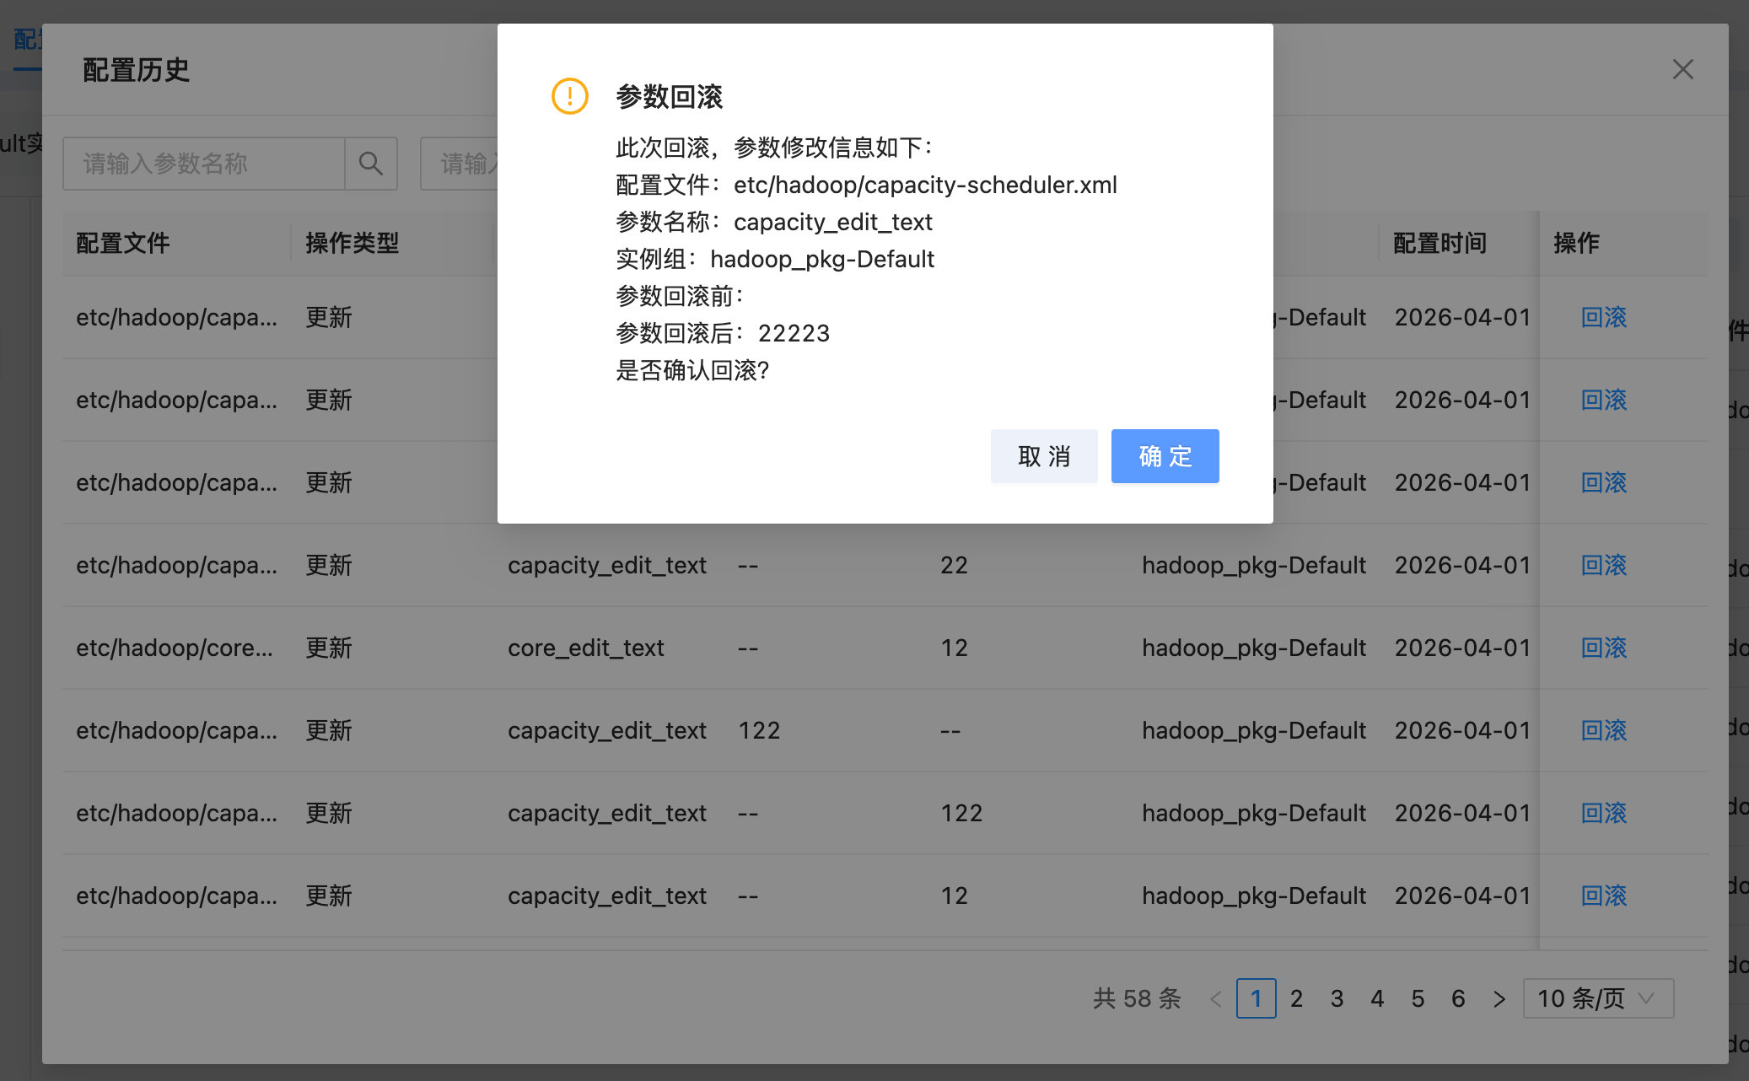Image resolution: width=1749 pixels, height=1081 pixels.
Task: Open the 10 条/页 page size dropdown
Action: click(1597, 999)
